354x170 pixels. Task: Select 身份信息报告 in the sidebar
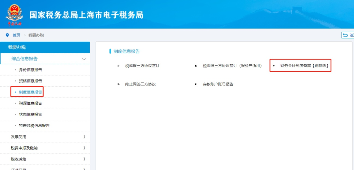click(x=30, y=70)
